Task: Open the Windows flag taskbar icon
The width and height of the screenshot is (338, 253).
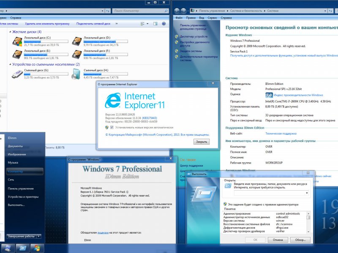Action: (37, 248)
